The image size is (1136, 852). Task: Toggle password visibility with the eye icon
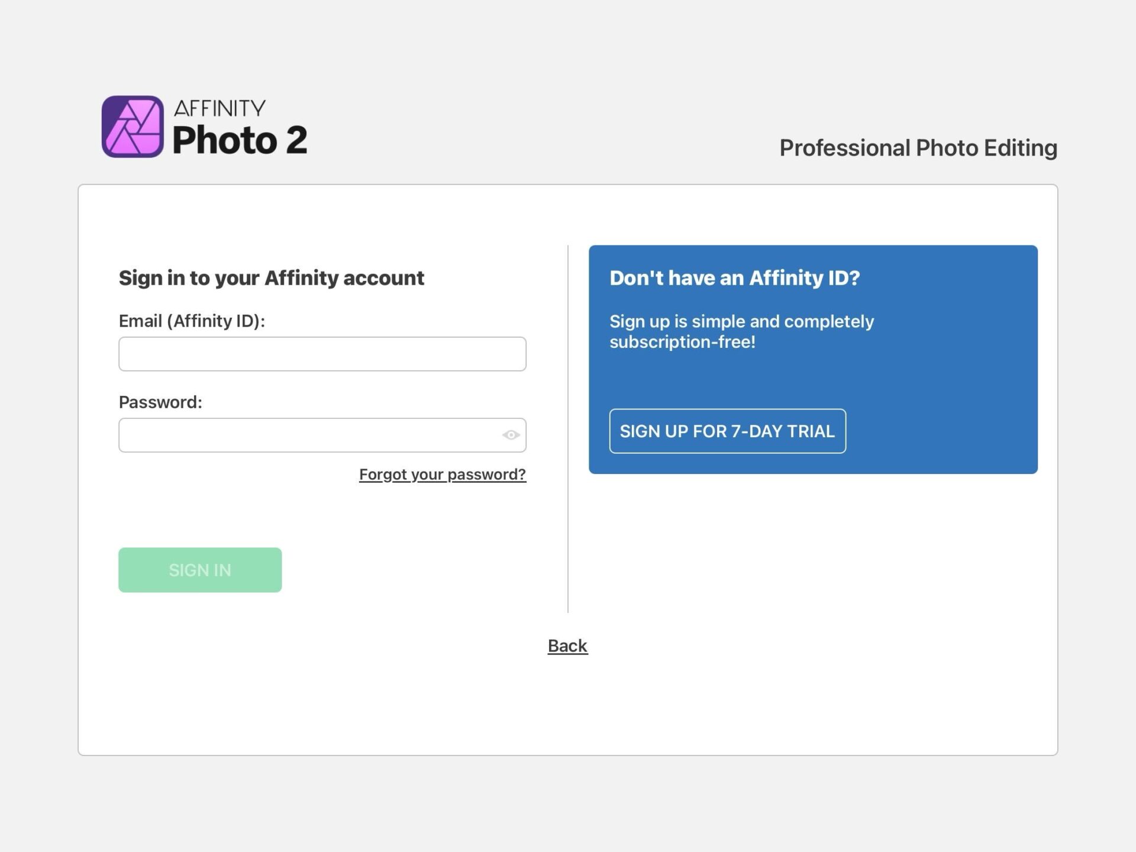(x=511, y=435)
